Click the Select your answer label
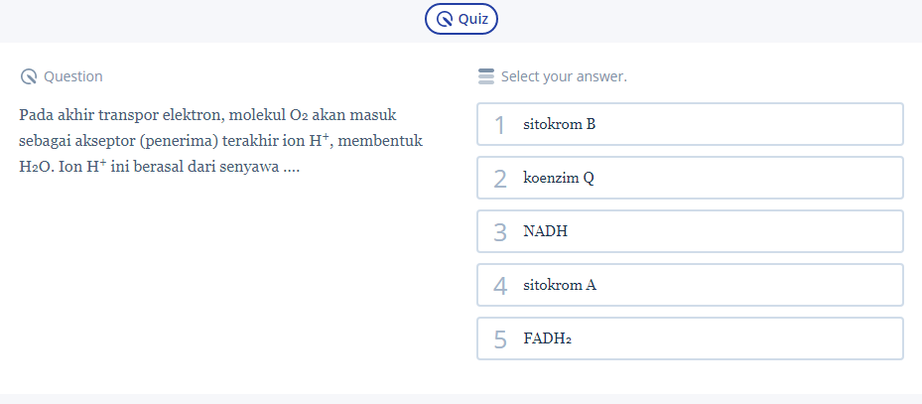922x404 pixels. click(564, 76)
